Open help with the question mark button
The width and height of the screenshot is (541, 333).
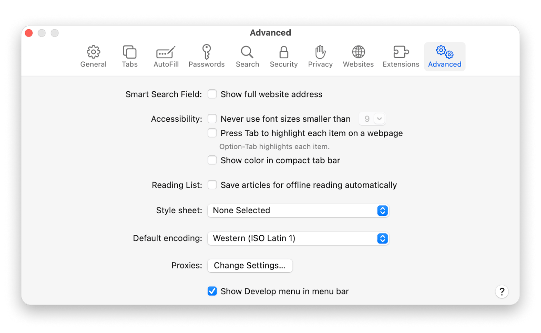click(502, 292)
